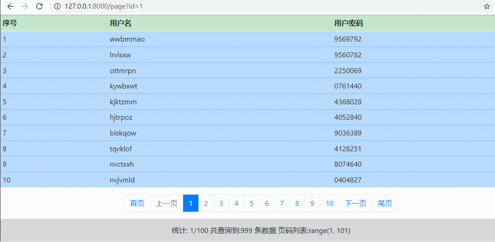
Task: Click password value 9560782
Action: (x=348, y=55)
